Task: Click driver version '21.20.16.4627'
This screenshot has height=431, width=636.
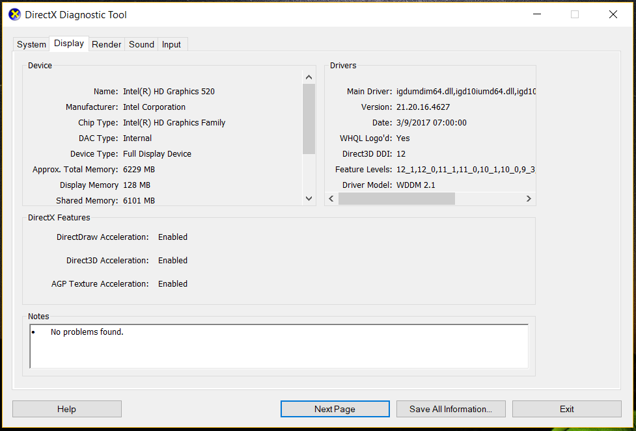Action: tap(423, 107)
